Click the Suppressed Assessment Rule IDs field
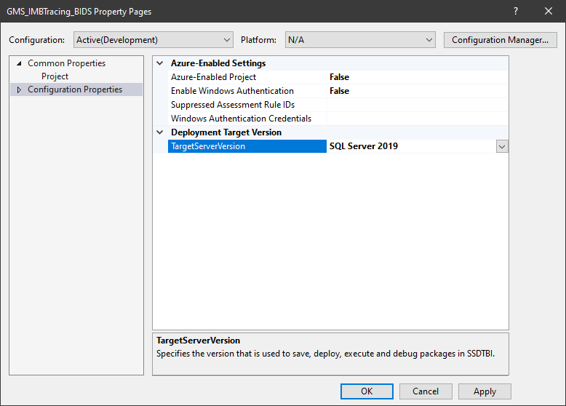Image resolution: width=566 pixels, height=406 pixels. pyautogui.click(x=417, y=105)
